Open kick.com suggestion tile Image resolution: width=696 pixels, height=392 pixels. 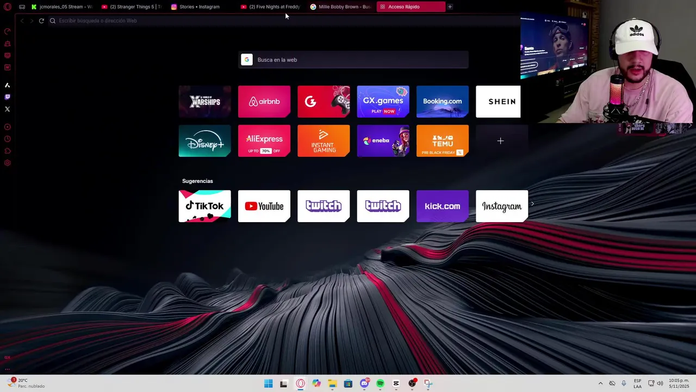443,206
